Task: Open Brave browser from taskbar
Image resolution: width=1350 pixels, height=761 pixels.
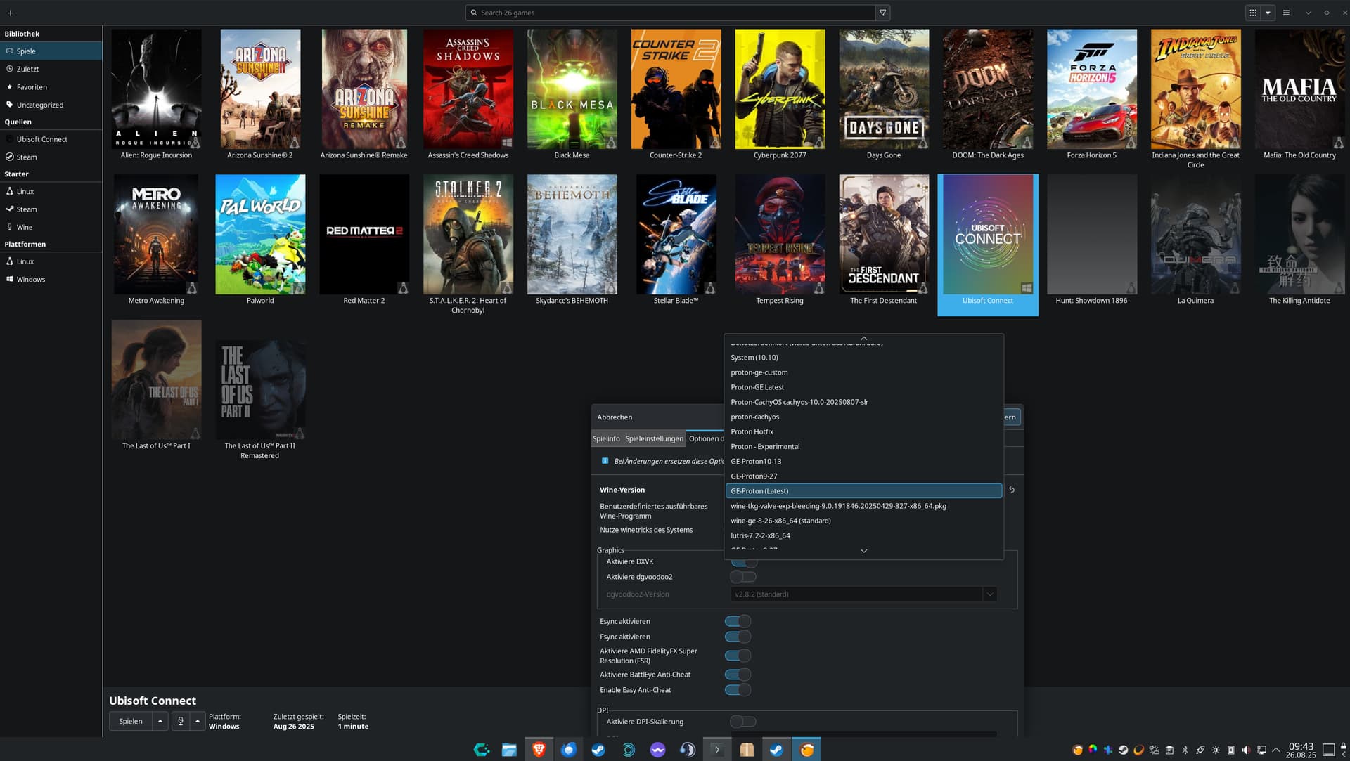Action: 539,750
